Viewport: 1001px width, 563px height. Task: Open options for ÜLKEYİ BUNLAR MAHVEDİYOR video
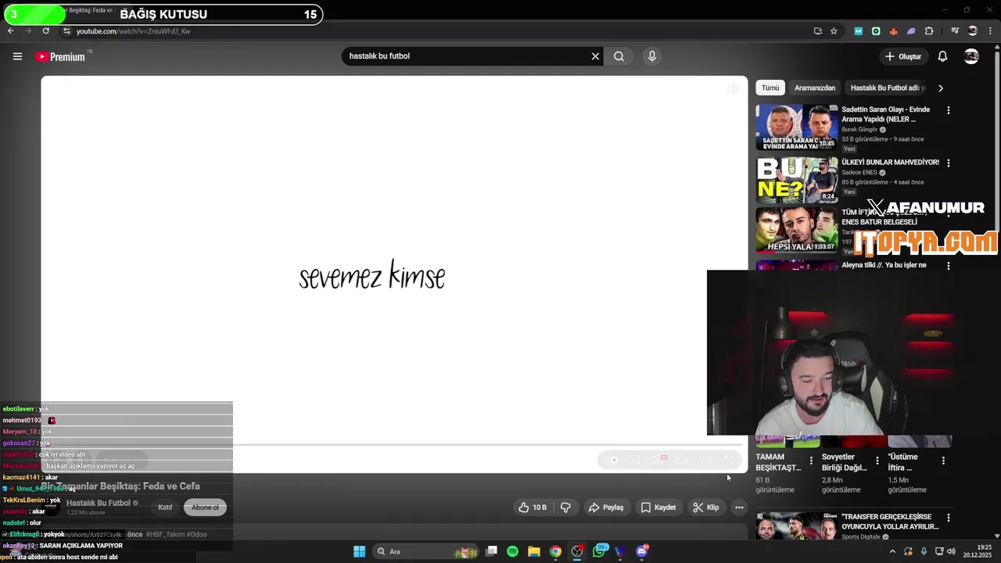click(x=948, y=163)
